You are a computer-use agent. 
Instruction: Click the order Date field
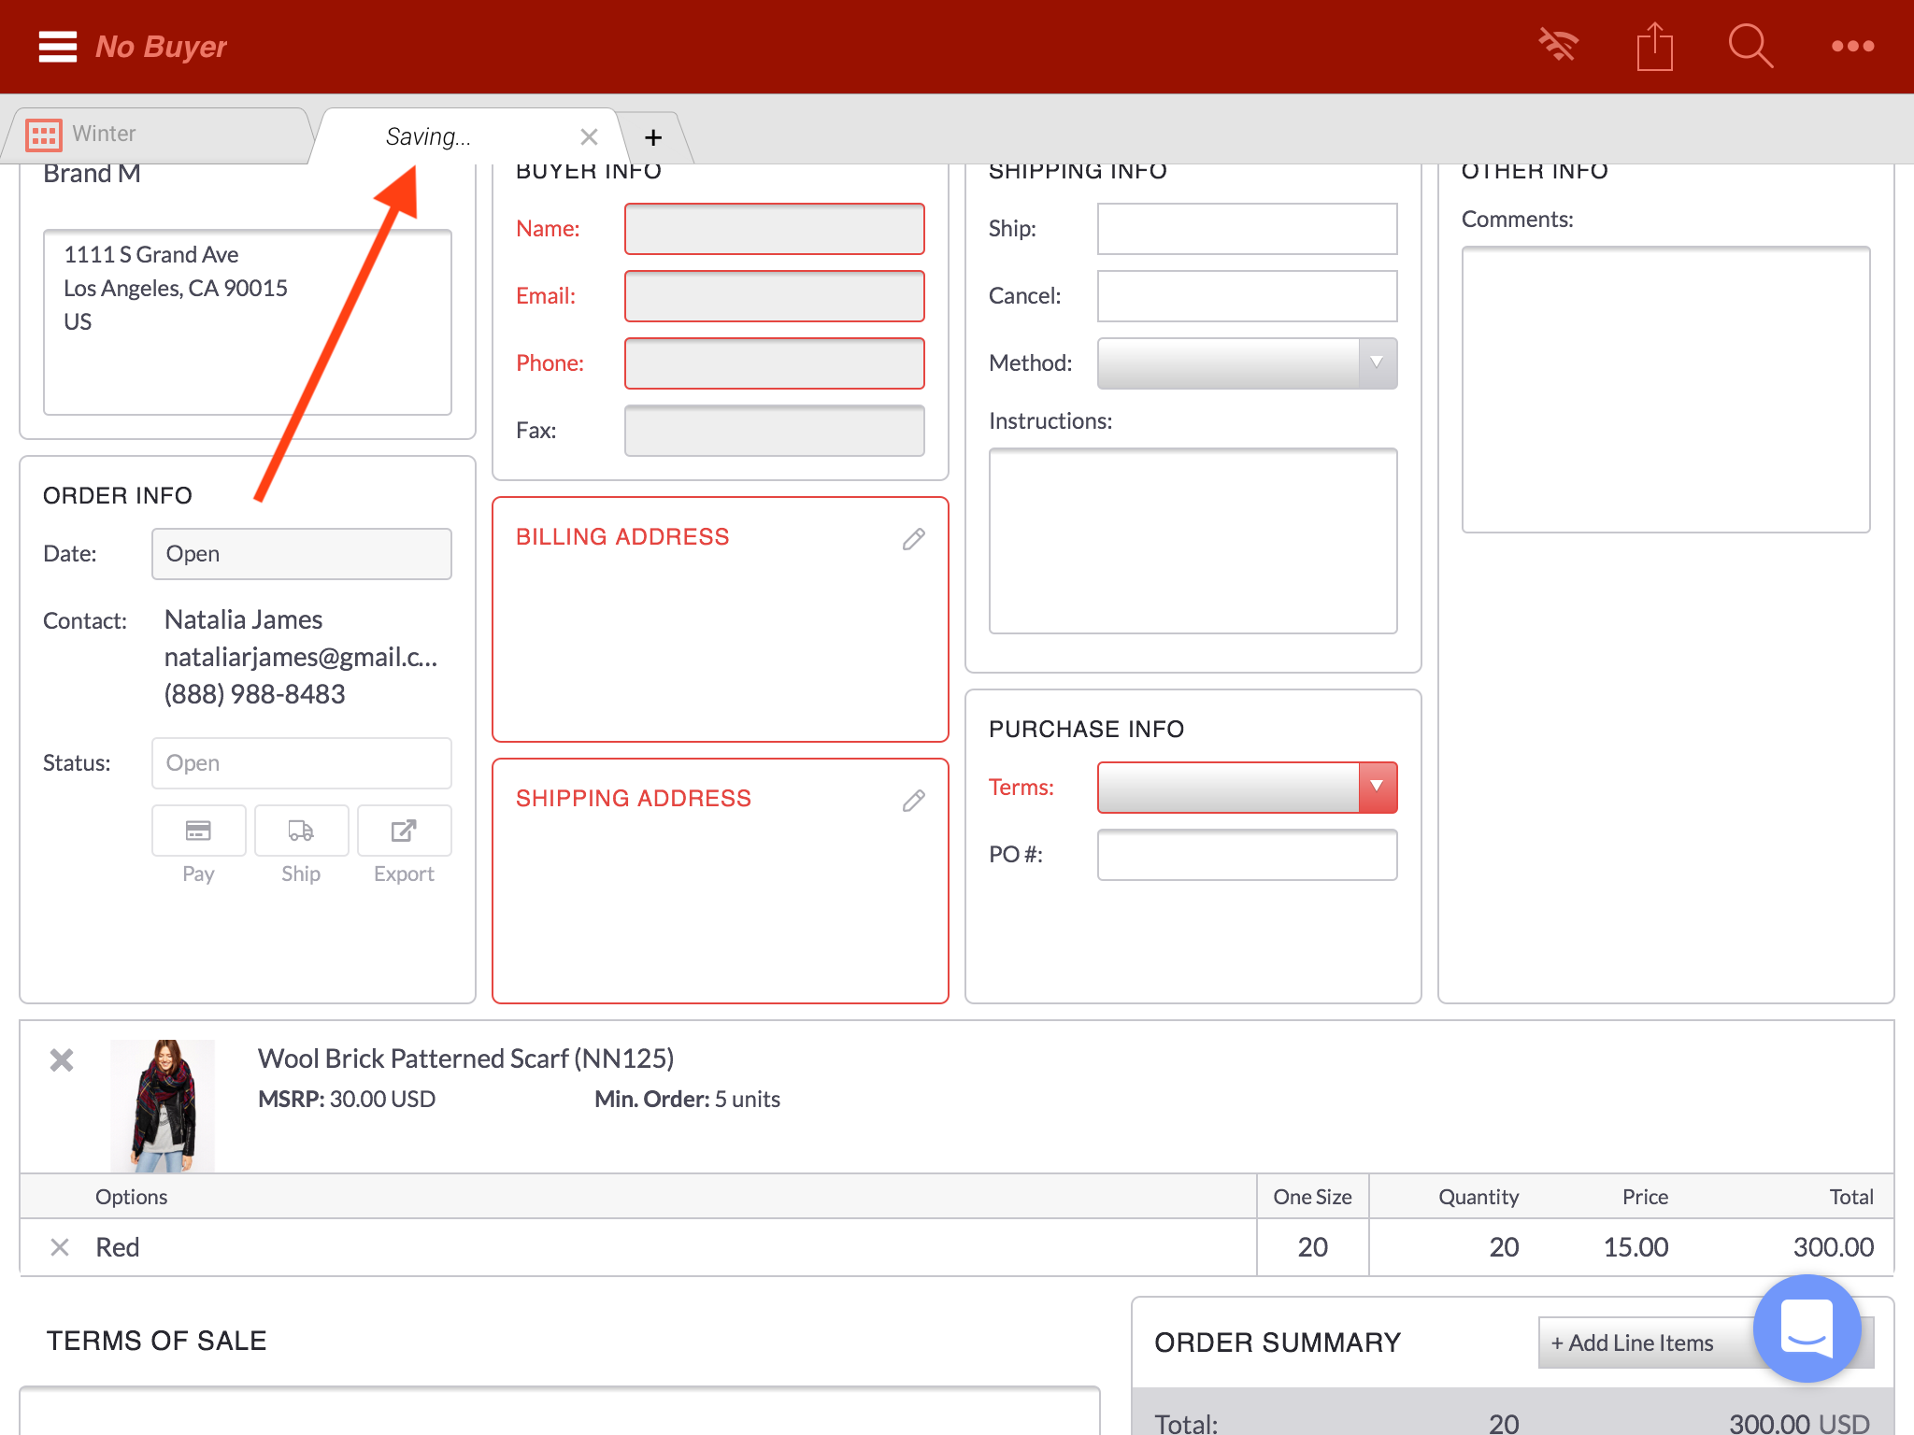301,553
